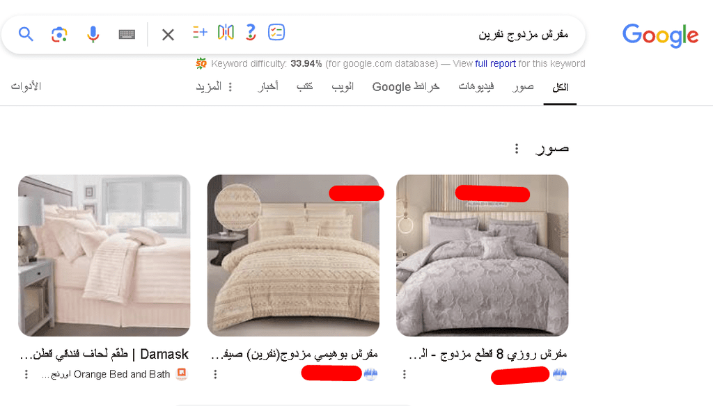Switch to the صور images tab
Screen dimensions: 713x406
pos(523,86)
